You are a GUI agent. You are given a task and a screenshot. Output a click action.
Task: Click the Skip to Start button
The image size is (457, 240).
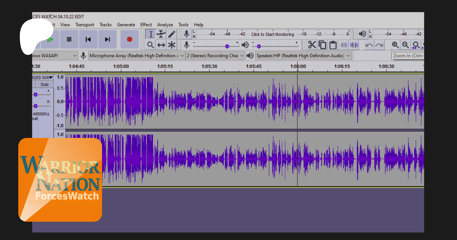88,39
